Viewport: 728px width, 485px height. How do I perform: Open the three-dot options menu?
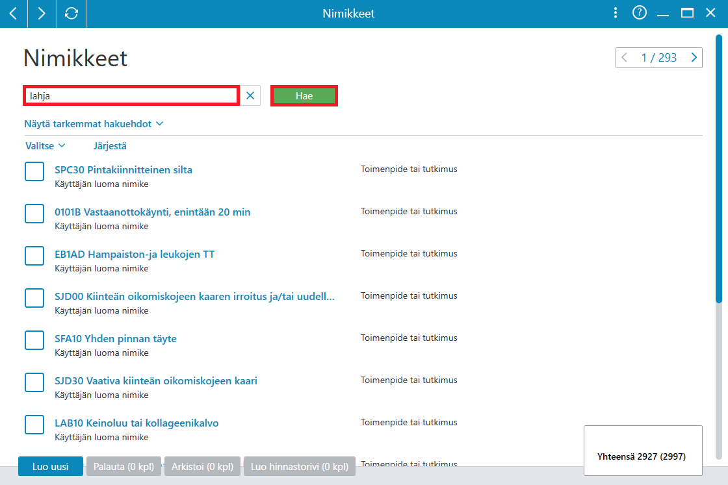615,13
